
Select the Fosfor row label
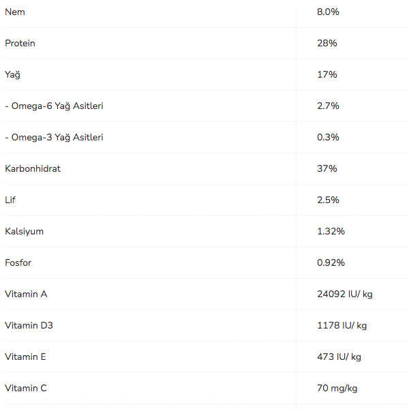pyautogui.click(x=18, y=263)
